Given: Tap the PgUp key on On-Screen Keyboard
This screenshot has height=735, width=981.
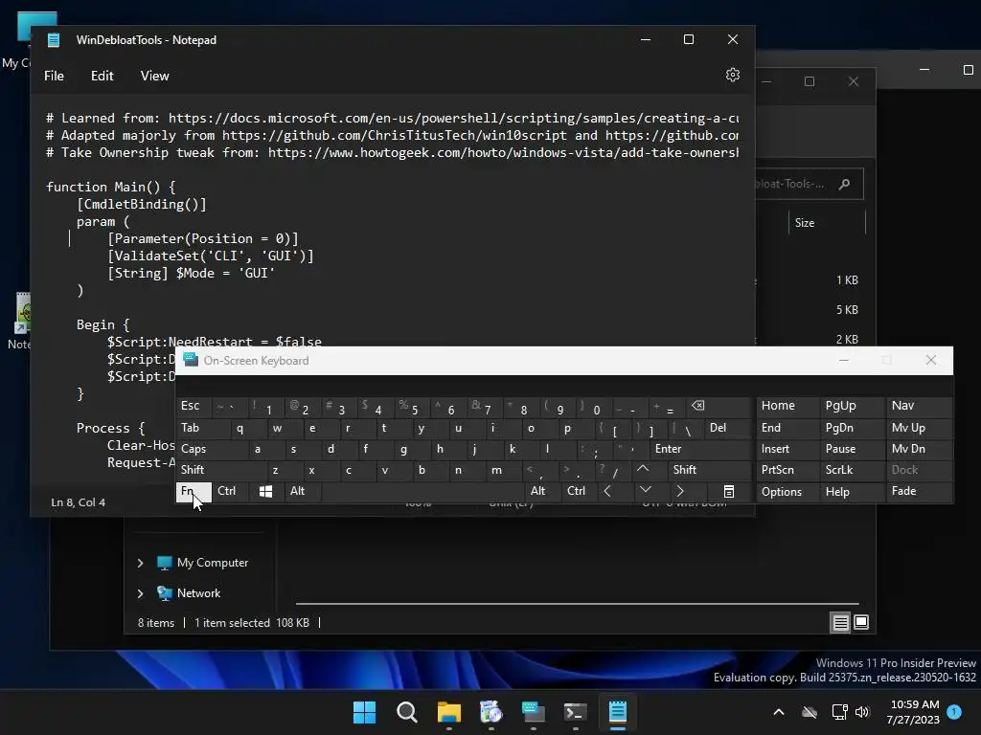Looking at the screenshot, I should 852,406.
